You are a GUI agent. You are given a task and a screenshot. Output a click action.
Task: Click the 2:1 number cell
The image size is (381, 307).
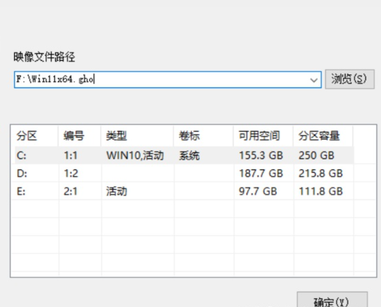coord(71,191)
